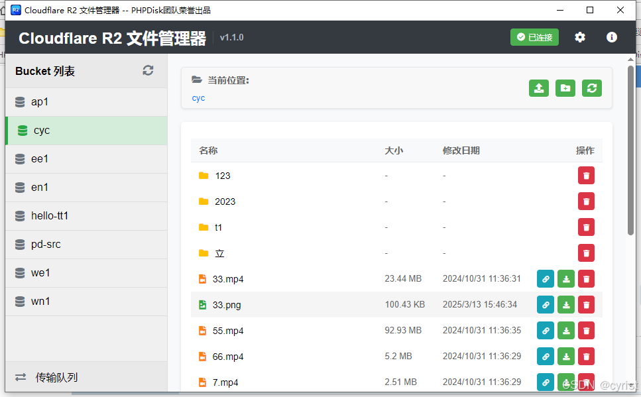Viewport: 641px width, 397px height.
Task: Copy link for 7.mp4
Action: point(546,382)
